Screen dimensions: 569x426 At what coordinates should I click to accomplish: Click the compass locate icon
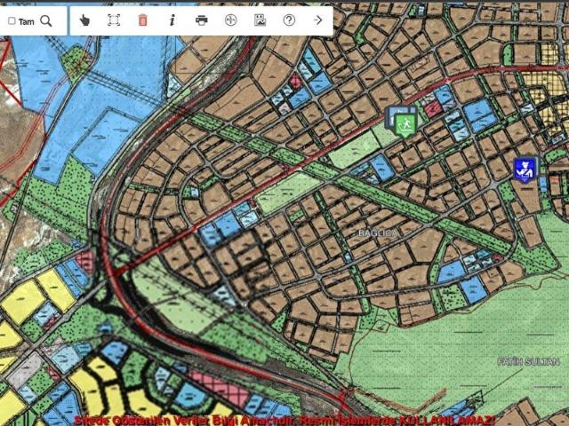pos(231,20)
